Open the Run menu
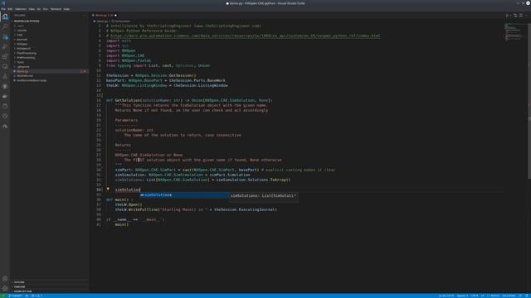Image resolution: width=531 pixels, height=298 pixels. (46, 9)
